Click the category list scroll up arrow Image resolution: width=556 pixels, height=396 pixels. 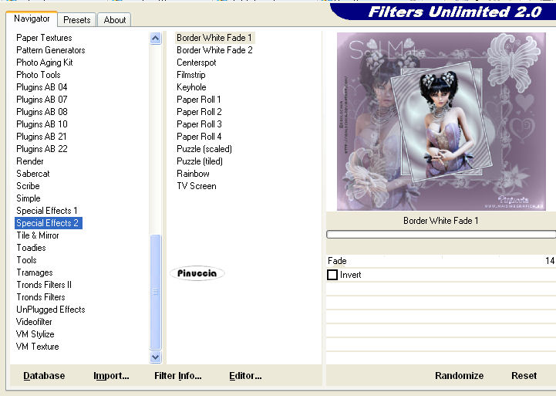[155, 38]
